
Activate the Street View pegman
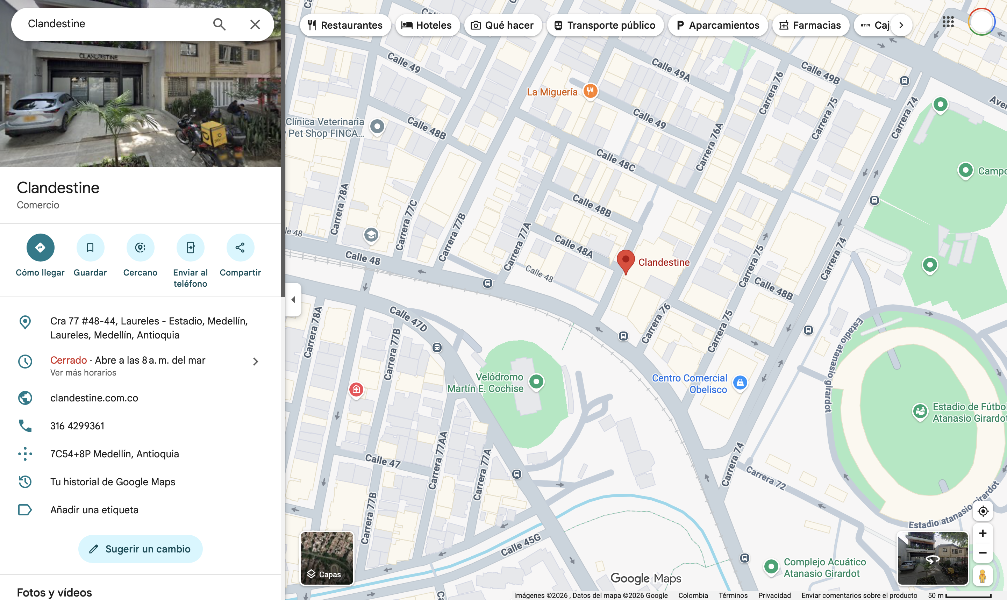[x=983, y=576]
